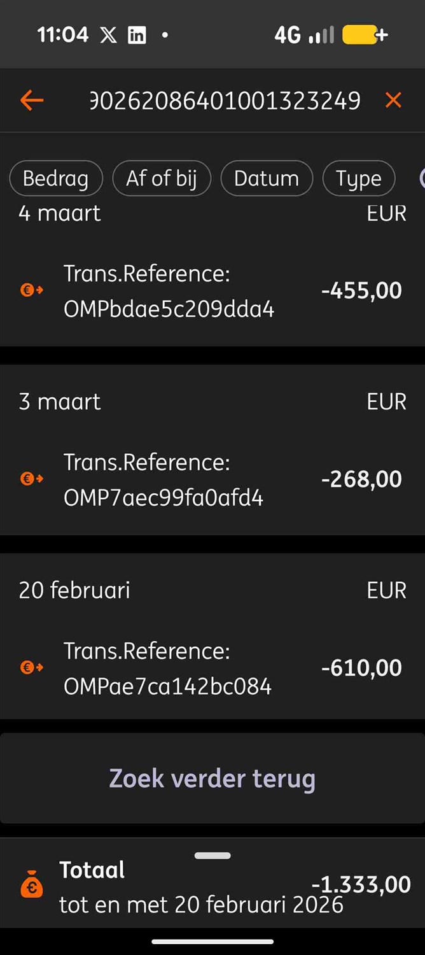Open the Datum filter chip
This screenshot has height=955, width=425.
coord(267,178)
